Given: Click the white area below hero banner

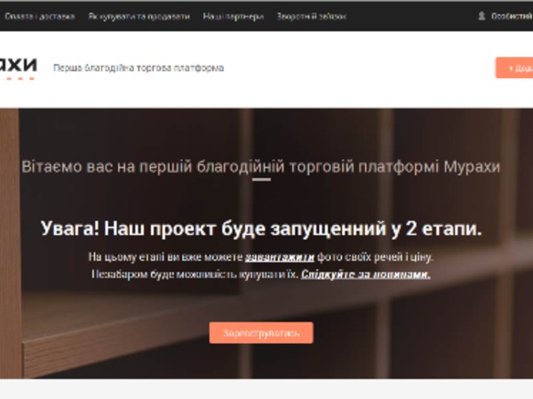Looking at the screenshot, I should pyautogui.click(x=266, y=388).
